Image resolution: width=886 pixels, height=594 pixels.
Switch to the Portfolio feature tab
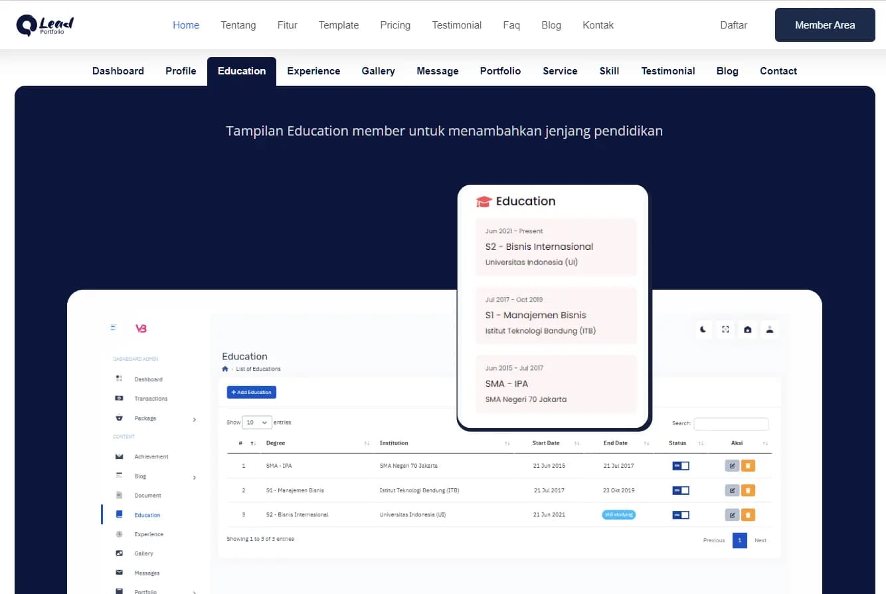(501, 71)
